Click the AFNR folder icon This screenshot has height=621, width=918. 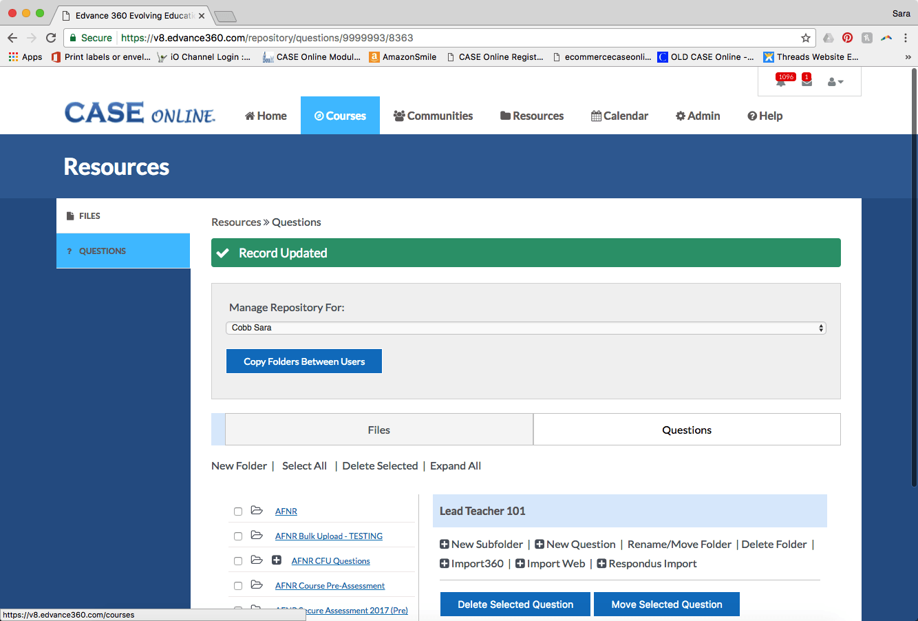(257, 511)
